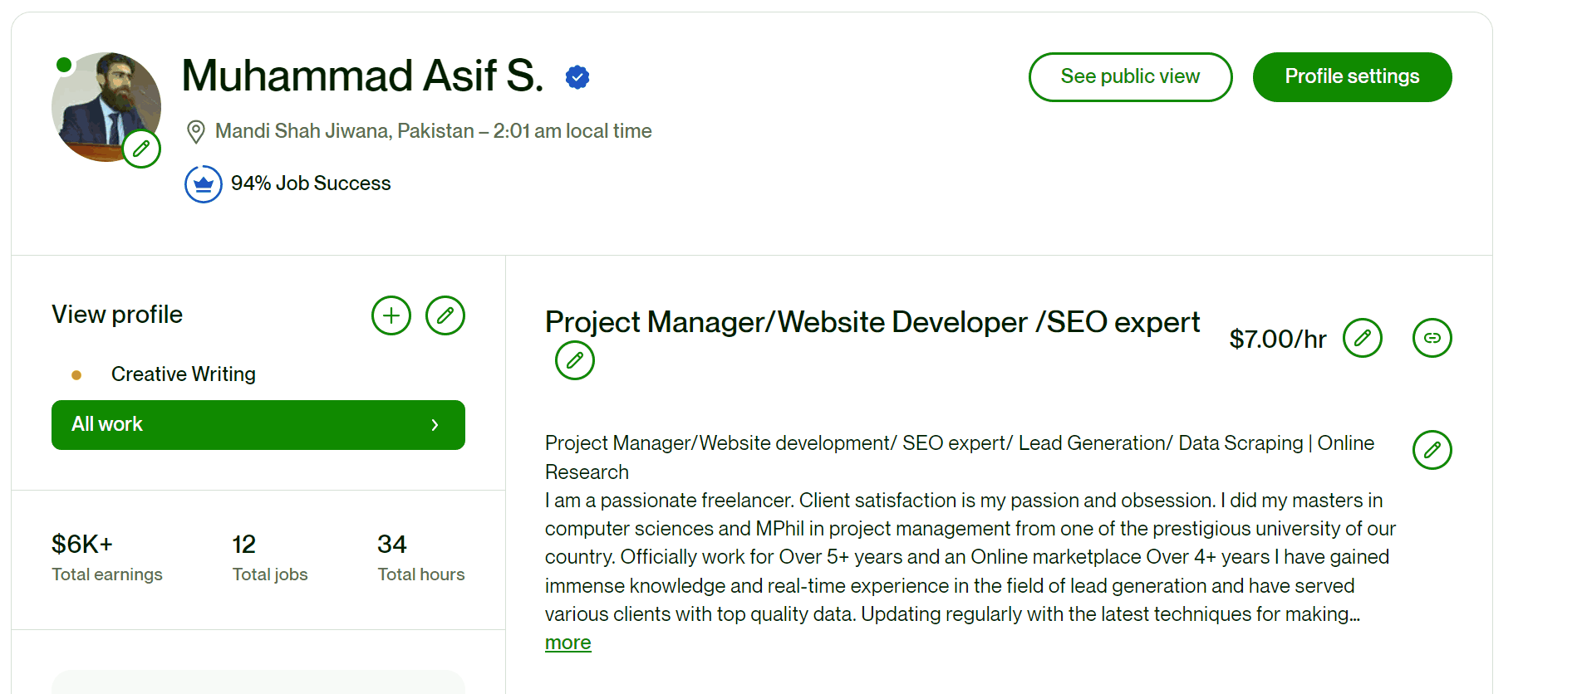Open Profile settings

pos(1352,77)
